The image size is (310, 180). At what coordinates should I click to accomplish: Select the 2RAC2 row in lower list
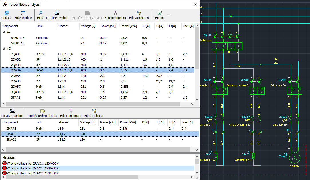12,139
